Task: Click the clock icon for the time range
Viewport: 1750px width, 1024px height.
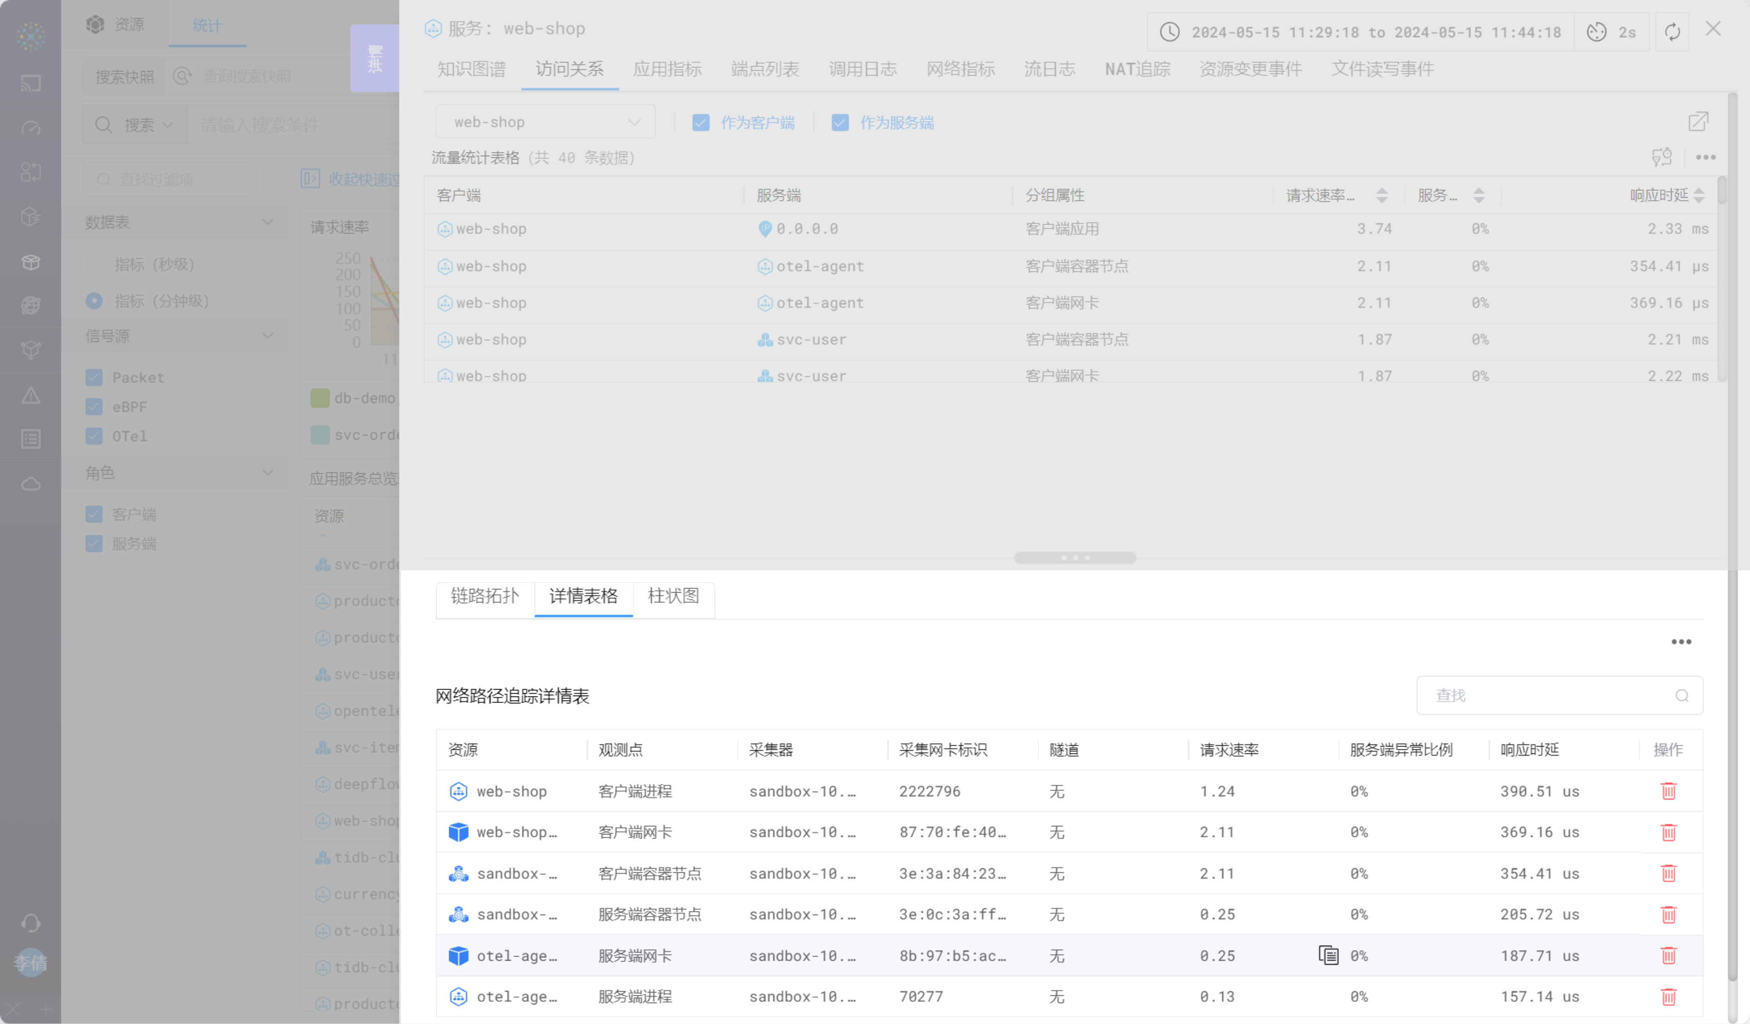Action: (x=1169, y=32)
